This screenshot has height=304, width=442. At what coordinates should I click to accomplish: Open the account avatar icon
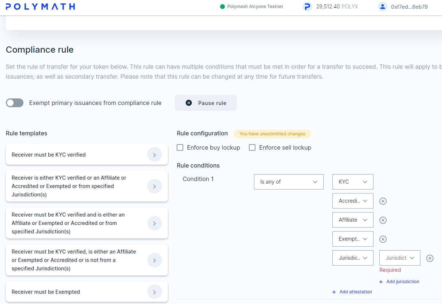tap(383, 7)
